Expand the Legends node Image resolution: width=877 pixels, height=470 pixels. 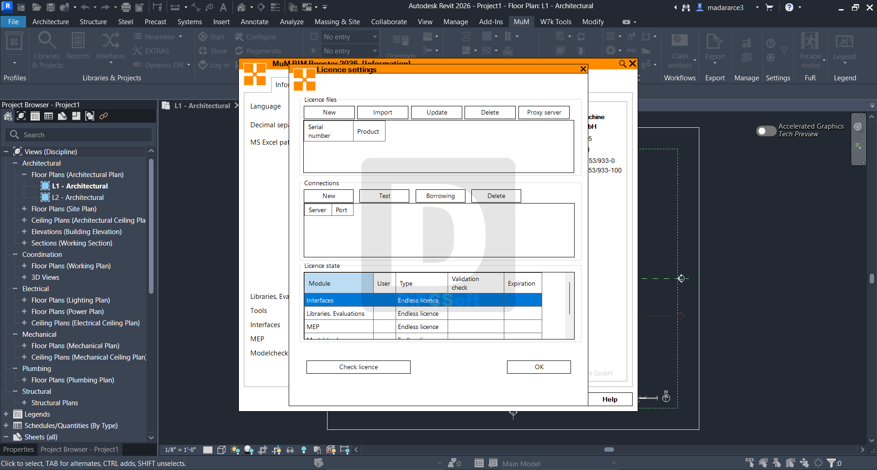6,414
